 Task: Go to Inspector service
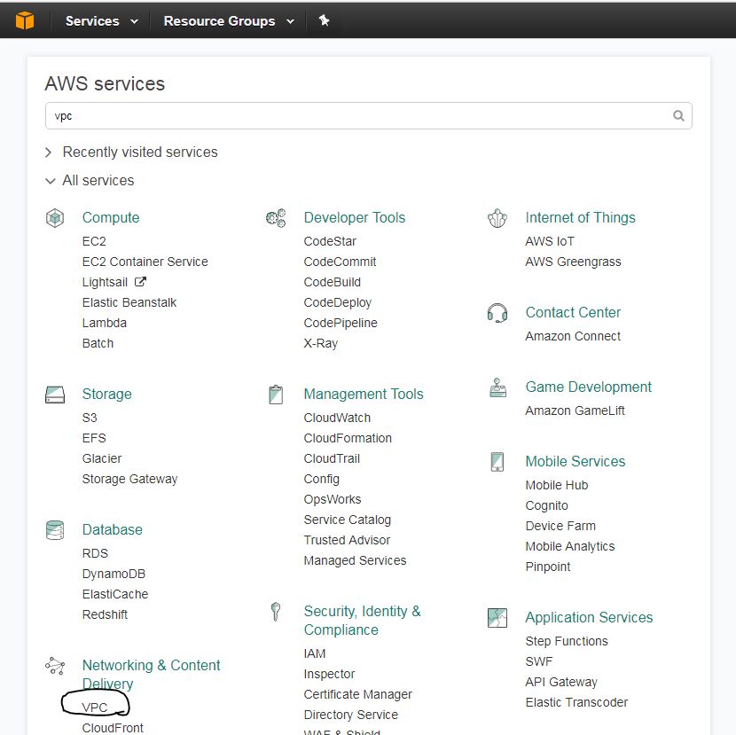click(x=329, y=674)
